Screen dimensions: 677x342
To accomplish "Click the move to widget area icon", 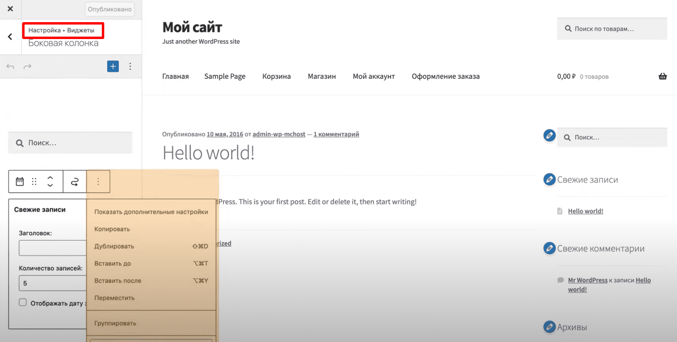I will point(75,182).
